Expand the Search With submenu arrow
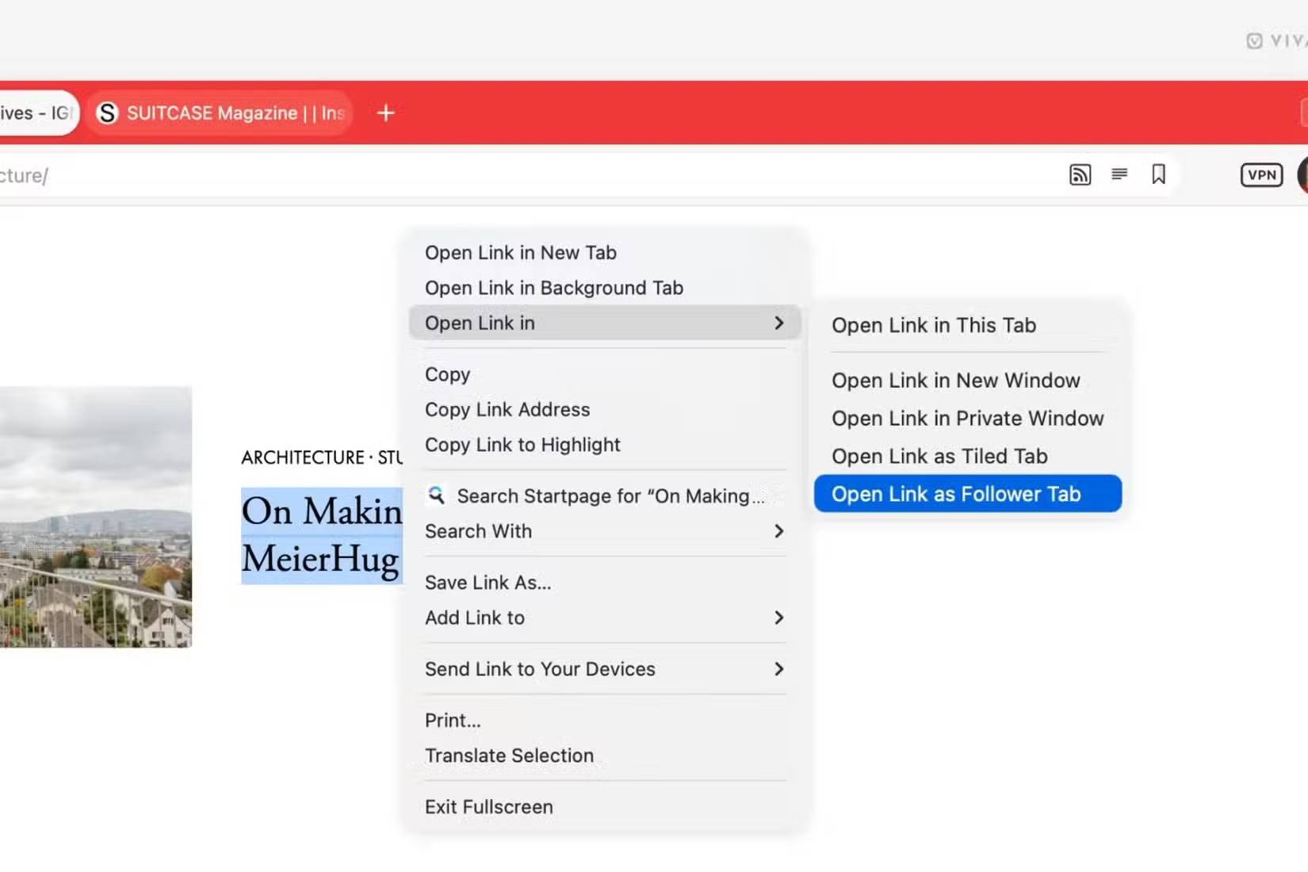Screen dimensions: 1308x872 (778, 531)
